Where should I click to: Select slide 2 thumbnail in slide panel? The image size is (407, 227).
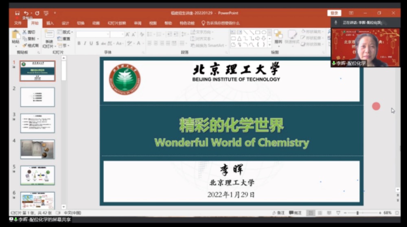(37, 97)
